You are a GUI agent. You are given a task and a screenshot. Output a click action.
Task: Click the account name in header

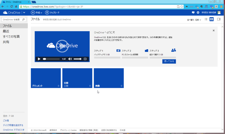209,13
